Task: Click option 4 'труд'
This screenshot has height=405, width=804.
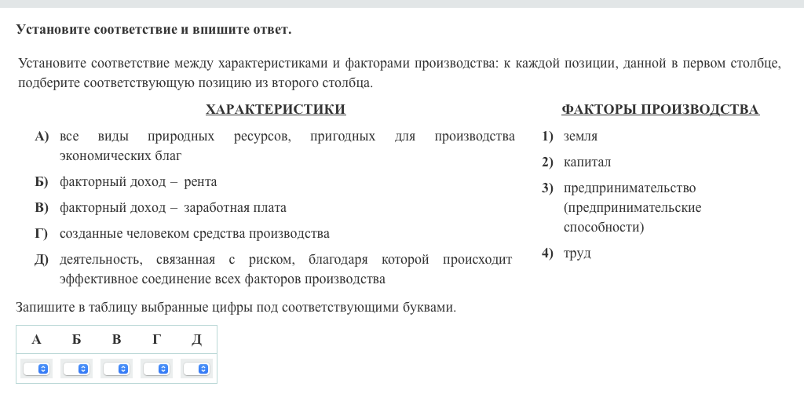Action: pos(577,254)
